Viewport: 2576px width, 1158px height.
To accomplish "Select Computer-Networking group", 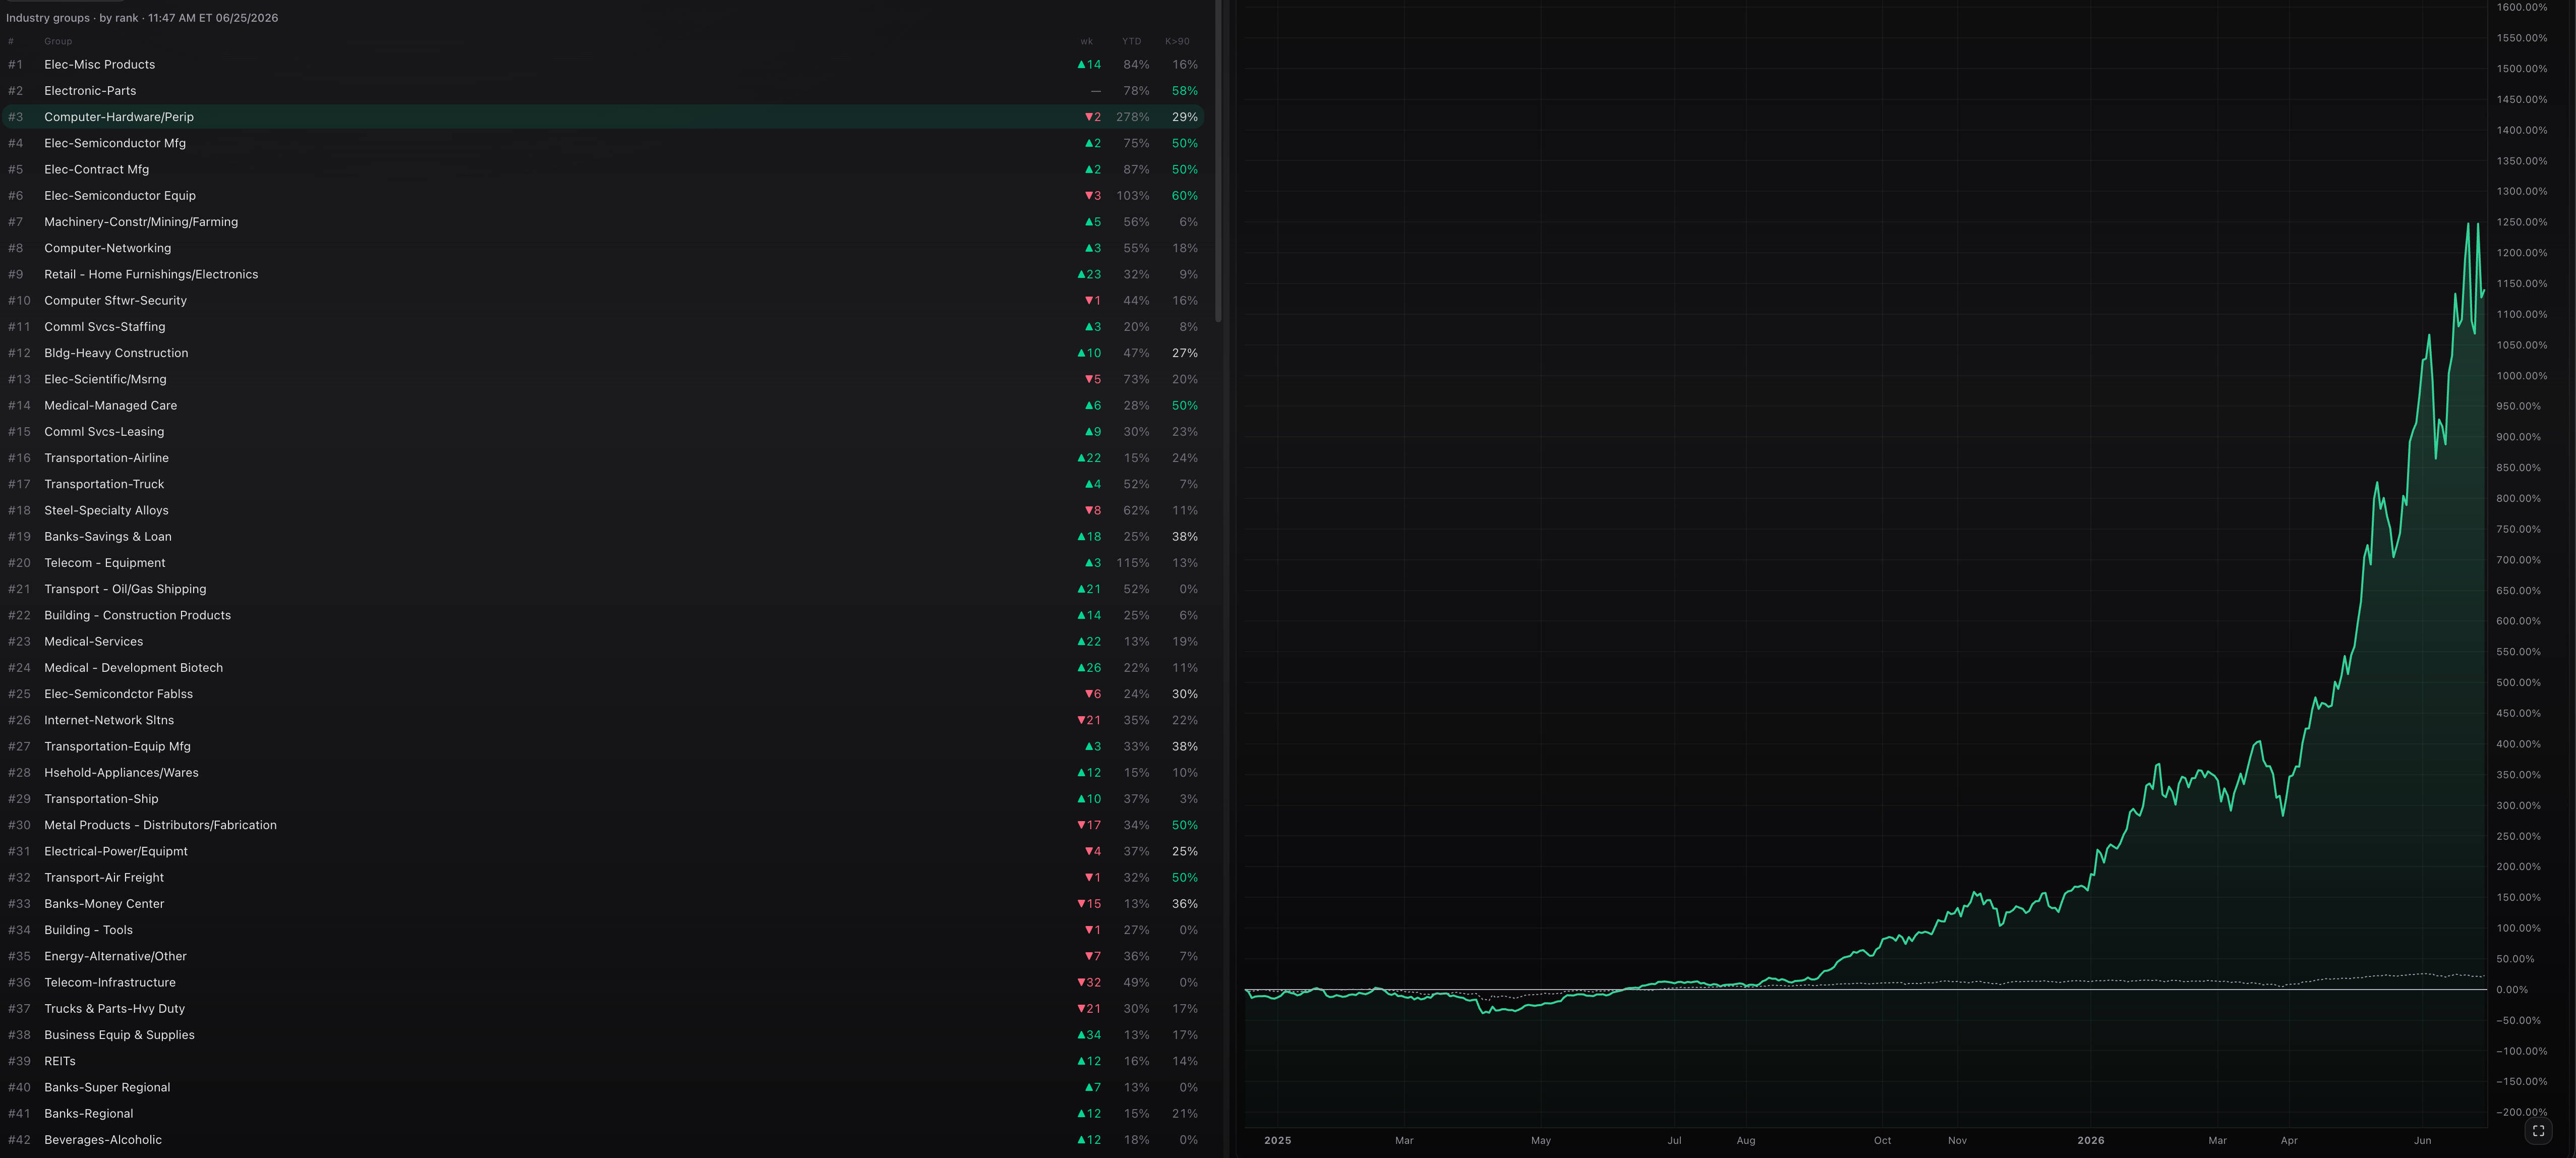I will pos(603,248).
